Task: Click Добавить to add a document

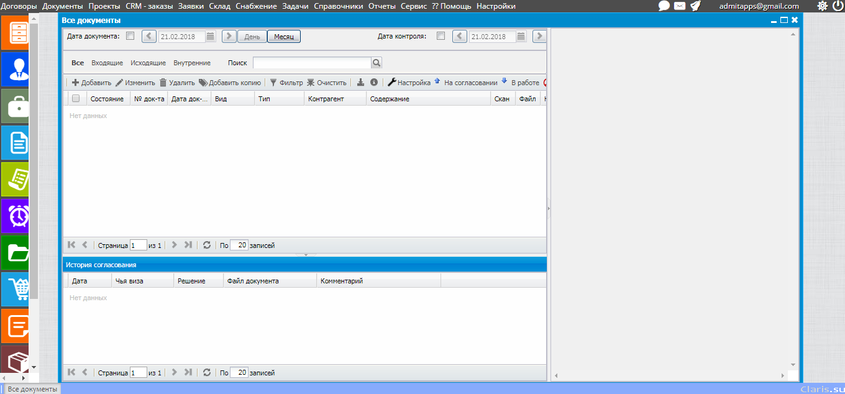Action: point(91,82)
